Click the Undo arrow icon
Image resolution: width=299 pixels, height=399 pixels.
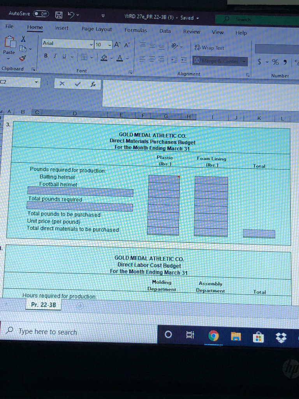click(71, 16)
